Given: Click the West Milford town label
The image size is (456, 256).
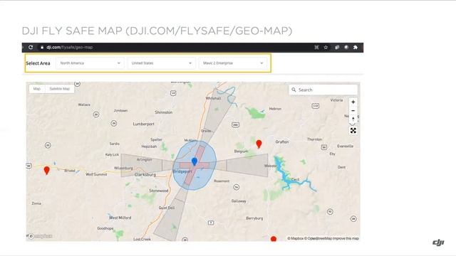Looking at the screenshot, I should tap(120, 218).
